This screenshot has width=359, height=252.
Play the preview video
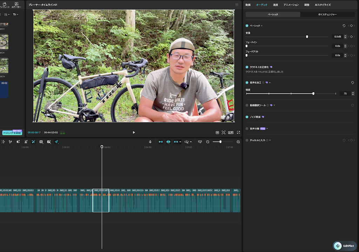point(134,132)
